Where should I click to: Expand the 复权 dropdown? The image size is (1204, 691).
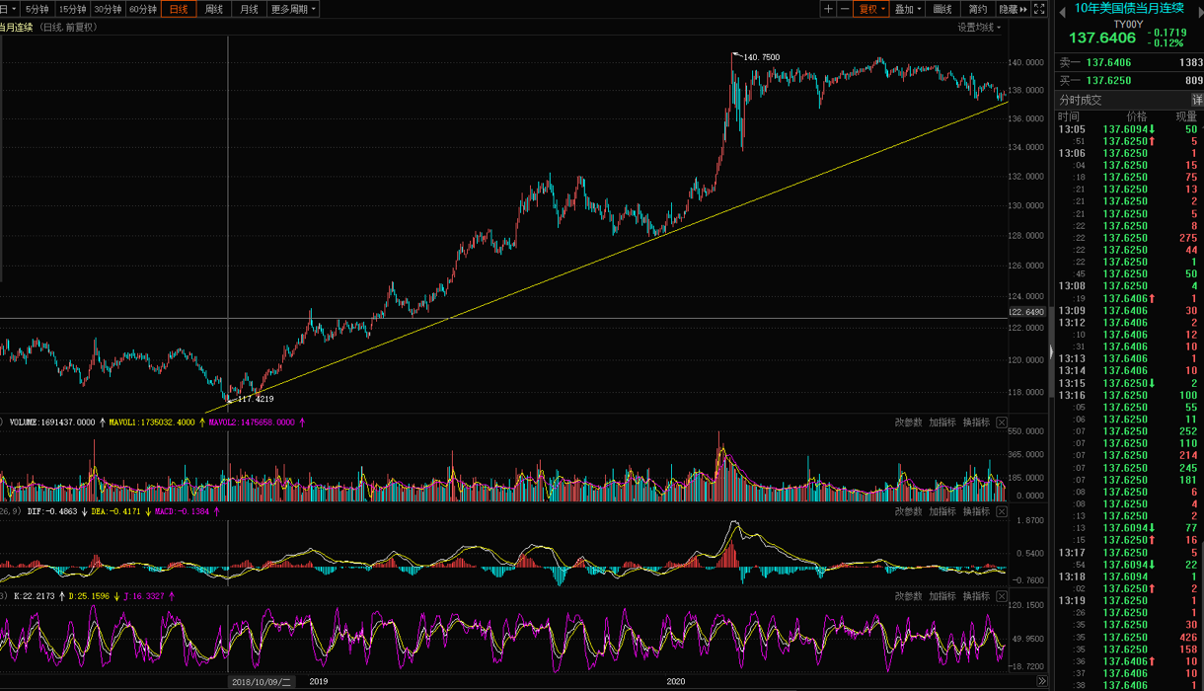[x=872, y=9]
